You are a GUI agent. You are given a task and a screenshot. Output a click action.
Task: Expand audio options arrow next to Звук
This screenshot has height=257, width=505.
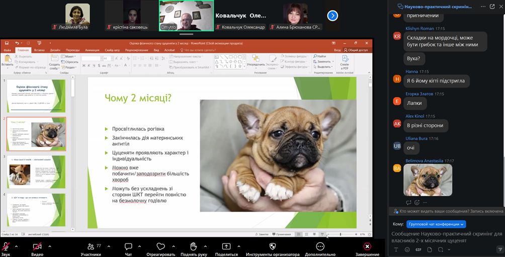[x=17, y=246]
